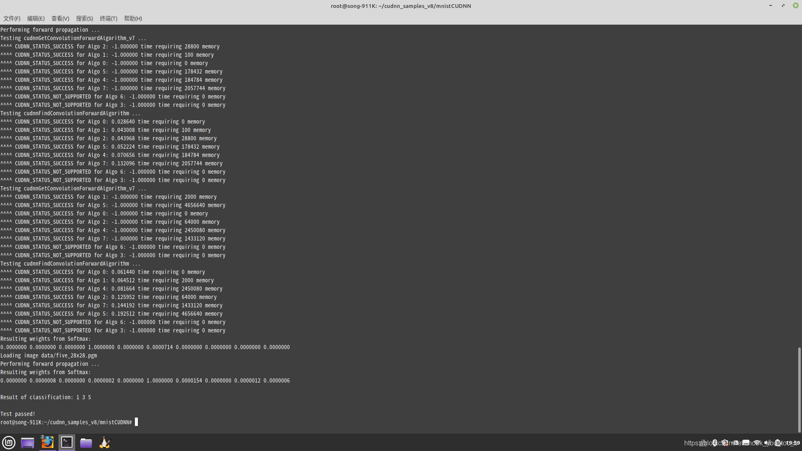Click the Terminal taskbar icon
Viewport: 802px width, 451px height.
pyautogui.click(x=67, y=443)
